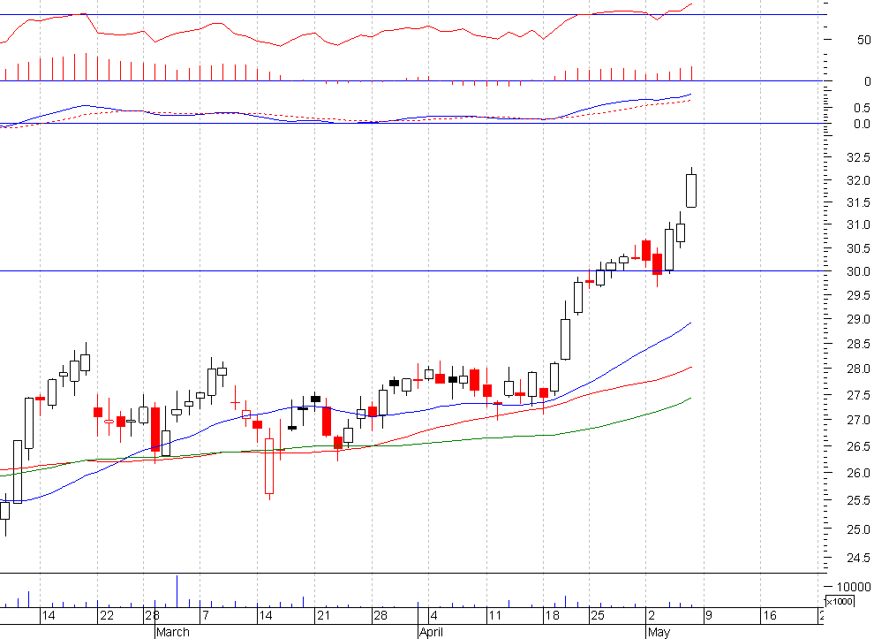Image resolution: width=874 pixels, height=639 pixels.
Task: Click the 26.5 price axis label
Action: point(858,446)
